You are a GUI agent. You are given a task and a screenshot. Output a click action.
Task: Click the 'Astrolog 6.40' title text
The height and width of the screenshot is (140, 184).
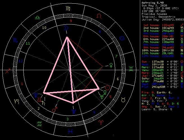(x=153, y=3)
